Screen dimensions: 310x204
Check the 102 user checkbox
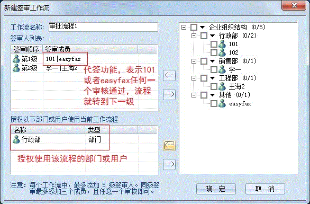pos(214,52)
